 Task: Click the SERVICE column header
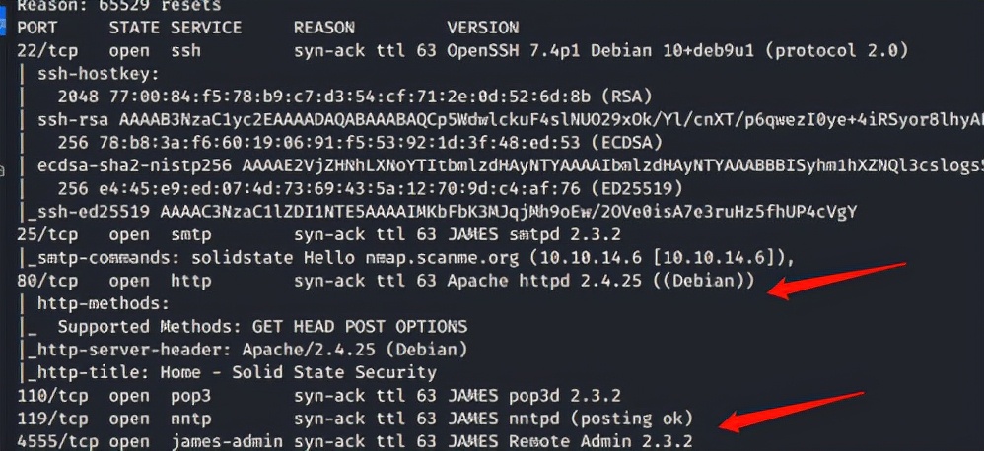pyautogui.click(x=206, y=28)
